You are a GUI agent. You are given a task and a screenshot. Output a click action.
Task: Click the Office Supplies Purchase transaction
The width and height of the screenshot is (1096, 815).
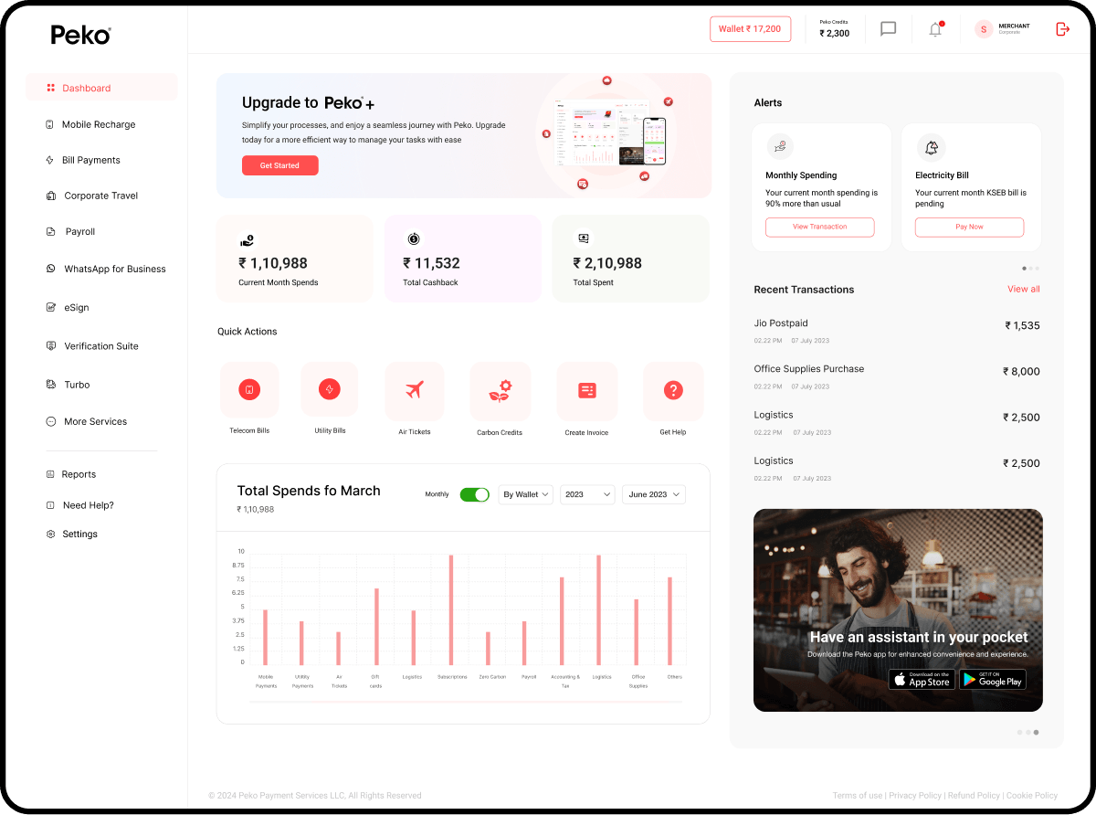click(897, 376)
